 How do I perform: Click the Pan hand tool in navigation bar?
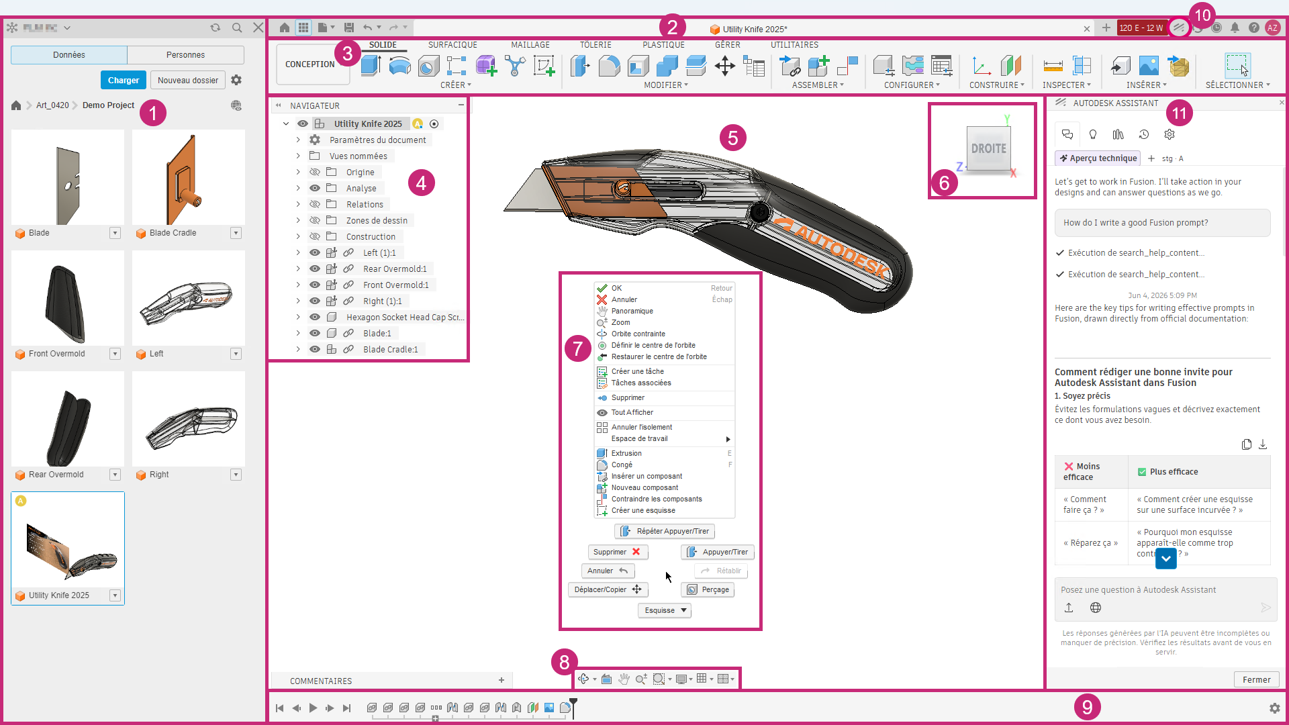pyautogui.click(x=624, y=679)
